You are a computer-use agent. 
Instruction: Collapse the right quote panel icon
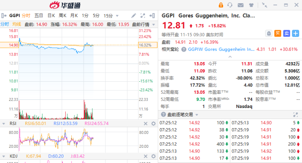click(x=152, y=16)
